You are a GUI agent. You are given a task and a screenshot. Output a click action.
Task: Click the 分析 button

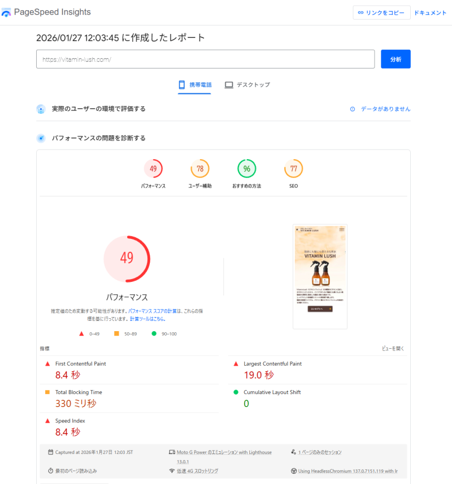(x=395, y=59)
